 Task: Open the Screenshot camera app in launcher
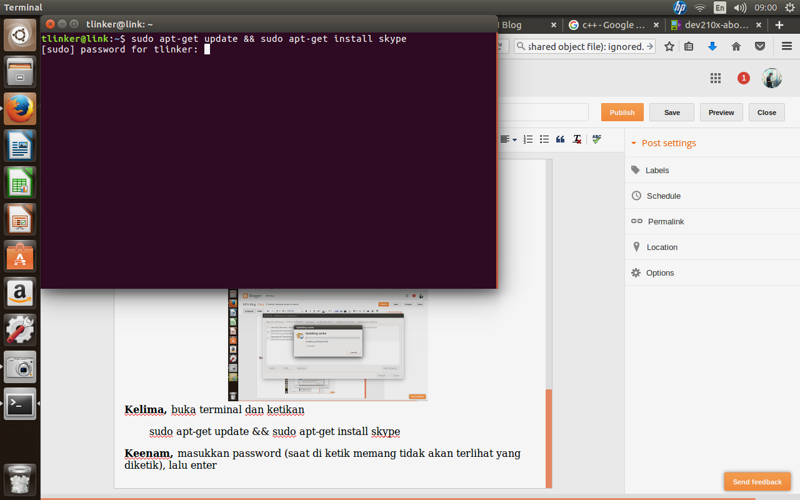tap(20, 367)
